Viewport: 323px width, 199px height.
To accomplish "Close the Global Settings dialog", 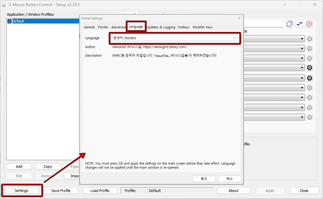I will pos(239,18).
